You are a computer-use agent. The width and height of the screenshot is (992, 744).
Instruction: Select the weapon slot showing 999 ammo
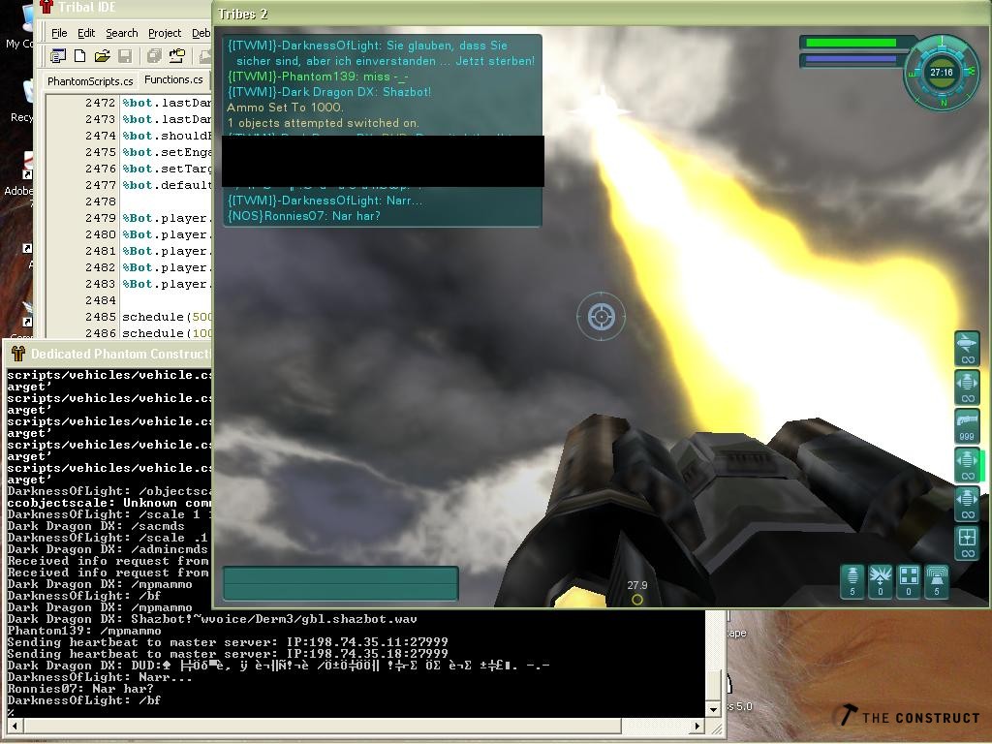[x=967, y=425]
